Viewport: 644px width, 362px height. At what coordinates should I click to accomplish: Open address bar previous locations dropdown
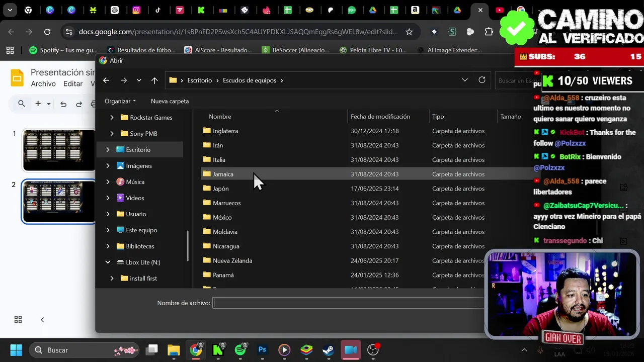(465, 80)
